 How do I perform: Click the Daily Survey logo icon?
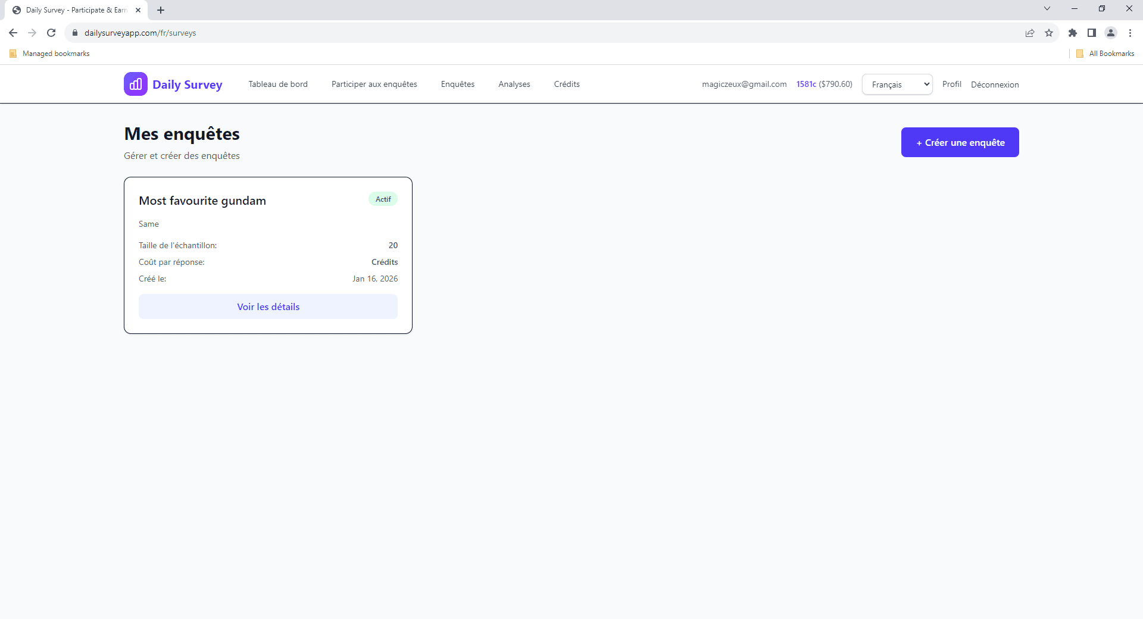pyautogui.click(x=136, y=84)
